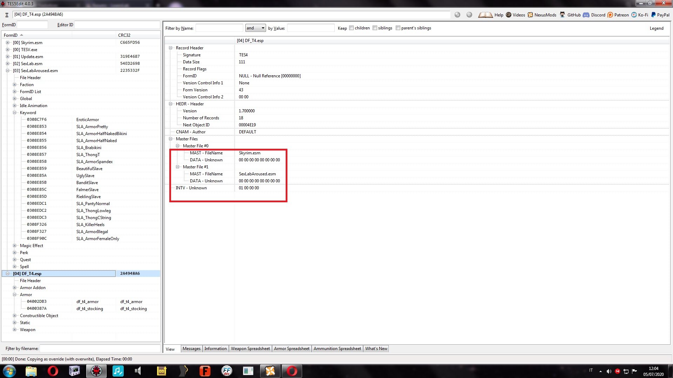Open the Armor Spreadsheet tab
The image size is (673, 378).
click(x=292, y=349)
